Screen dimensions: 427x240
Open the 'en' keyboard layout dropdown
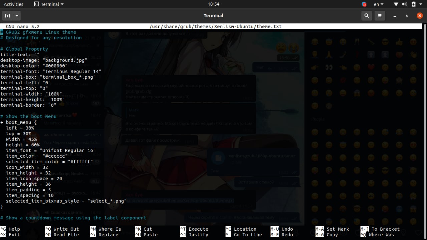tap(379, 4)
